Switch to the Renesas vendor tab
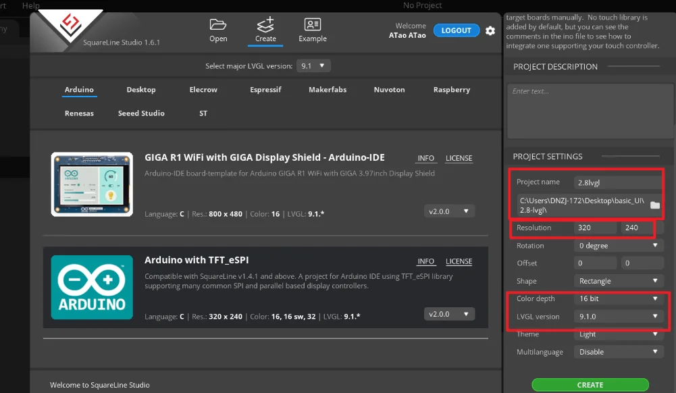The width and height of the screenshot is (676, 393). [x=79, y=113]
